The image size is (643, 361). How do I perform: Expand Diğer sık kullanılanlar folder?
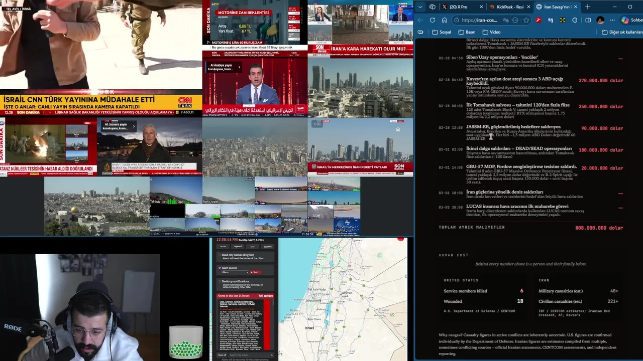coord(622,32)
